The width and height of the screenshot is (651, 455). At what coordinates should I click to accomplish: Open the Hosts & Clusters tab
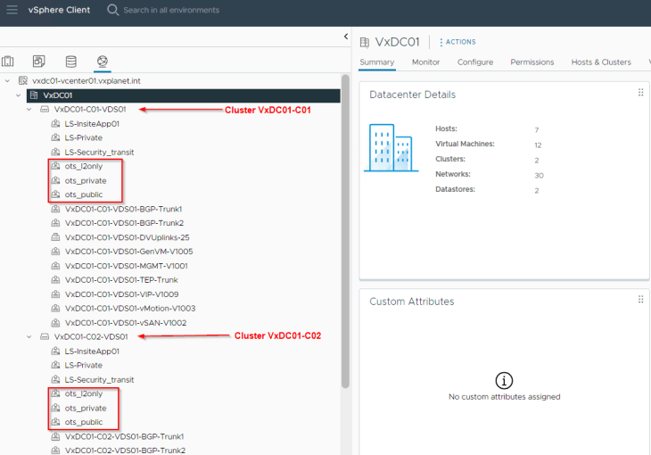pyautogui.click(x=601, y=62)
